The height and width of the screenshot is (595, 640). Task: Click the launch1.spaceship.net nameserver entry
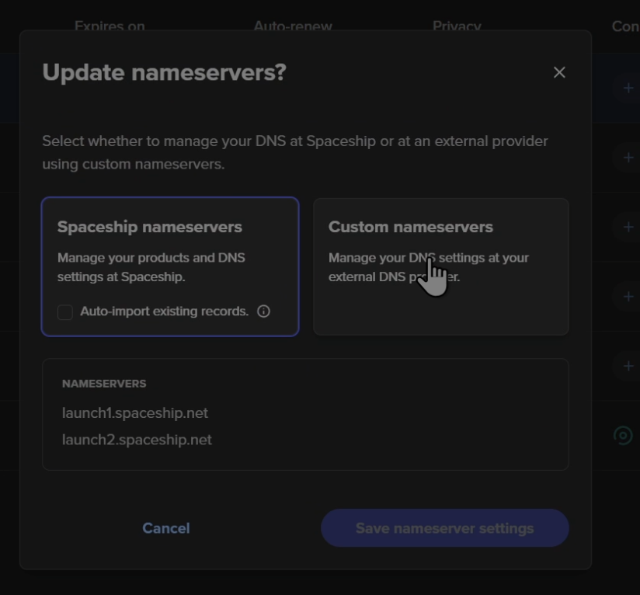tap(135, 413)
